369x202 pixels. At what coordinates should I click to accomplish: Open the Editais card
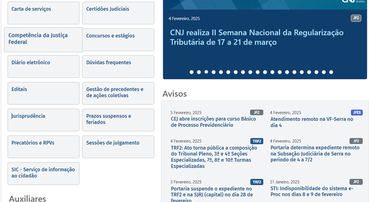pyautogui.click(x=43, y=93)
